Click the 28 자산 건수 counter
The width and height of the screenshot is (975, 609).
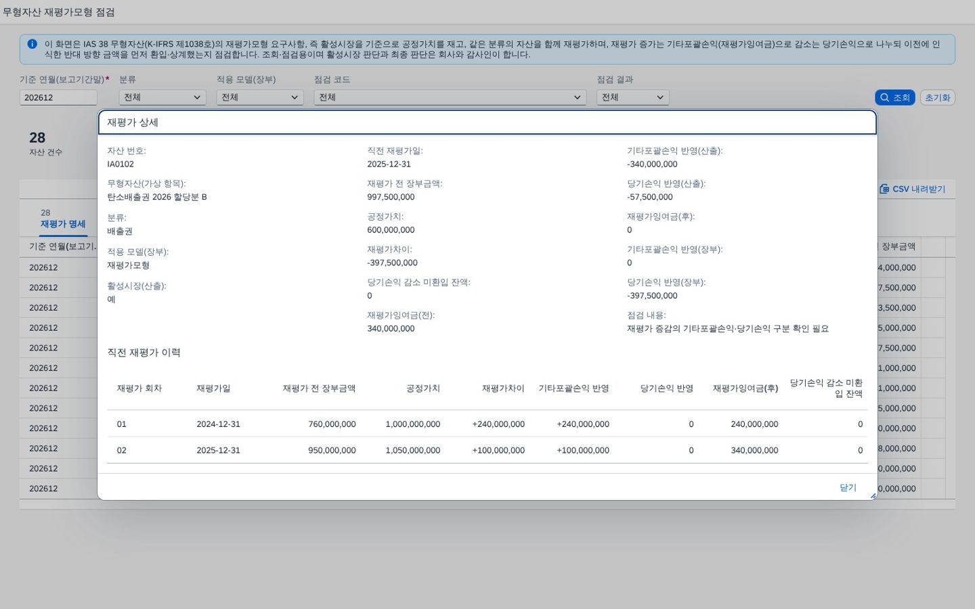[x=45, y=143]
